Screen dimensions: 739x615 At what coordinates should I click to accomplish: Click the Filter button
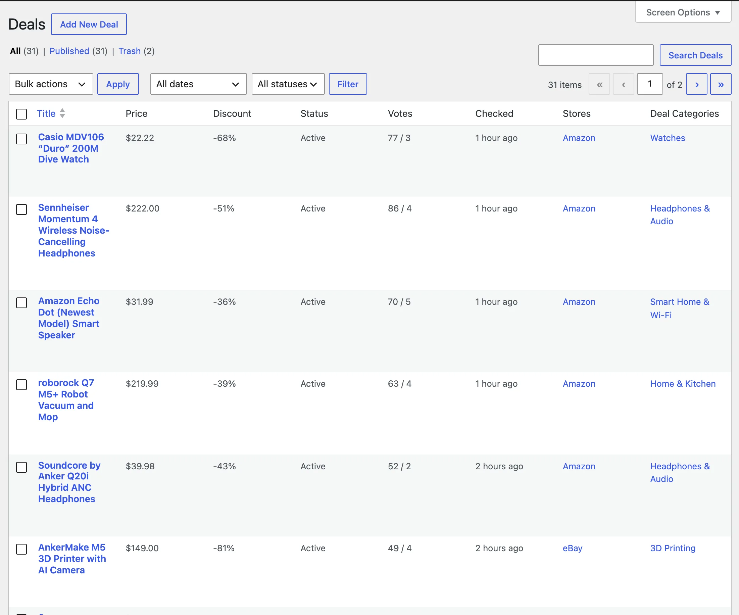click(x=348, y=84)
